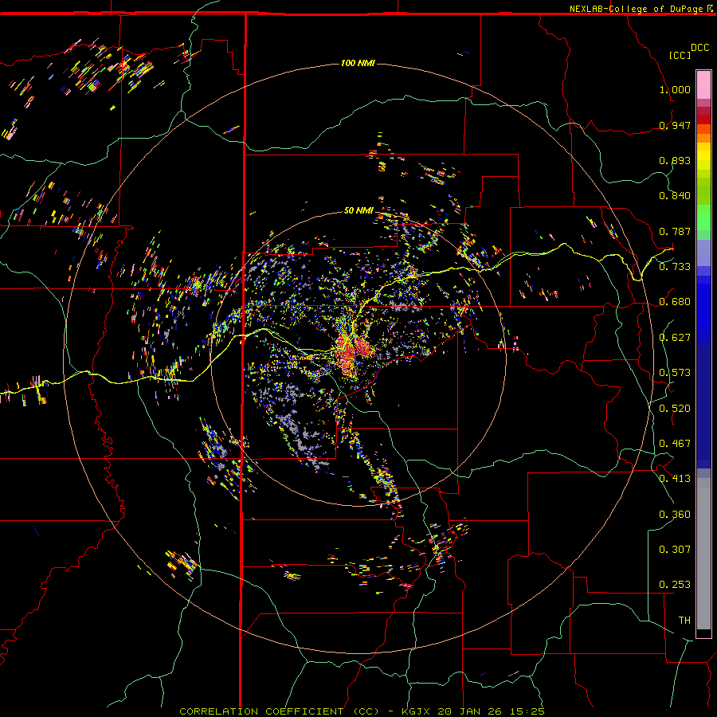Image resolution: width=717 pixels, height=717 pixels.
Task: Pick the lavender segment of the color bar
Action: click(703, 253)
